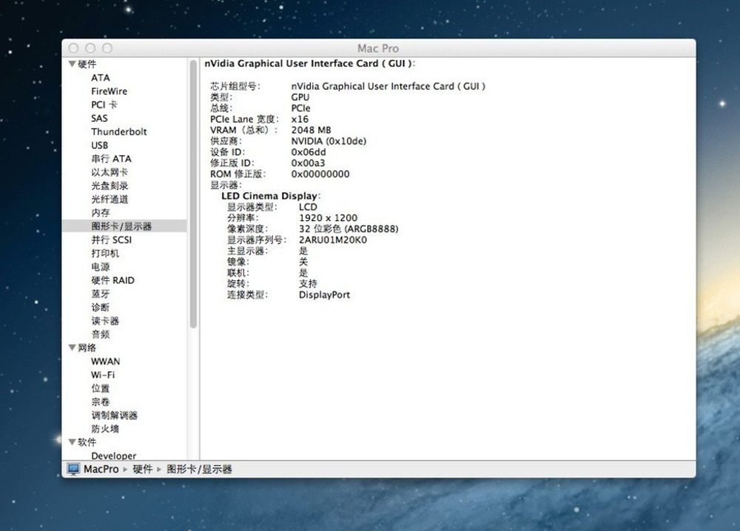740x531 pixels.
Task: Open the 音频 sidebar entry
Action: point(101,334)
